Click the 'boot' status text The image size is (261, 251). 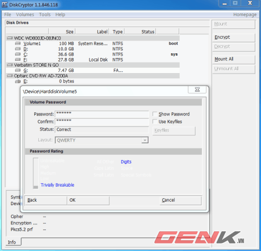173,43
